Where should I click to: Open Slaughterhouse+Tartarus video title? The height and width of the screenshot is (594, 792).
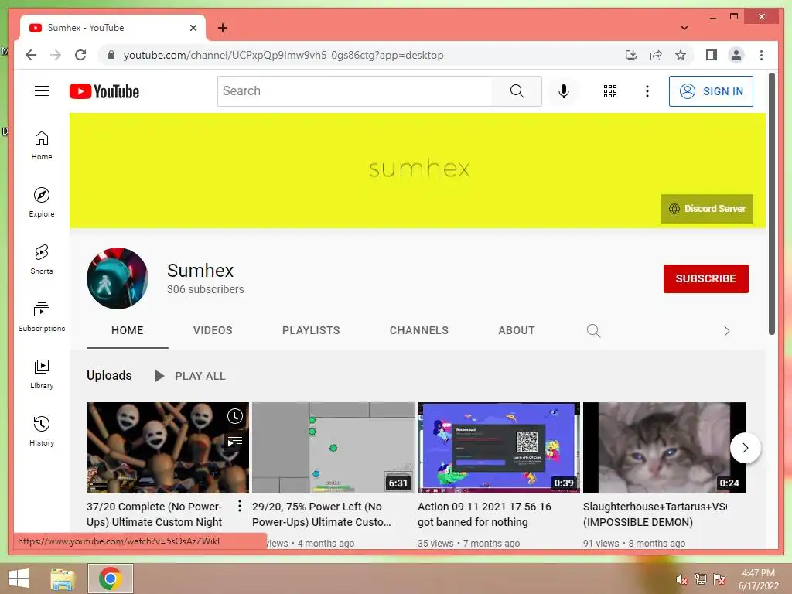(x=654, y=514)
